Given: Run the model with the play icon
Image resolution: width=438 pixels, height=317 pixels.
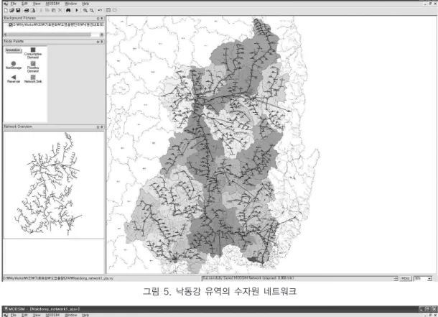Looking at the screenshot, I should click(x=77, y=10).
